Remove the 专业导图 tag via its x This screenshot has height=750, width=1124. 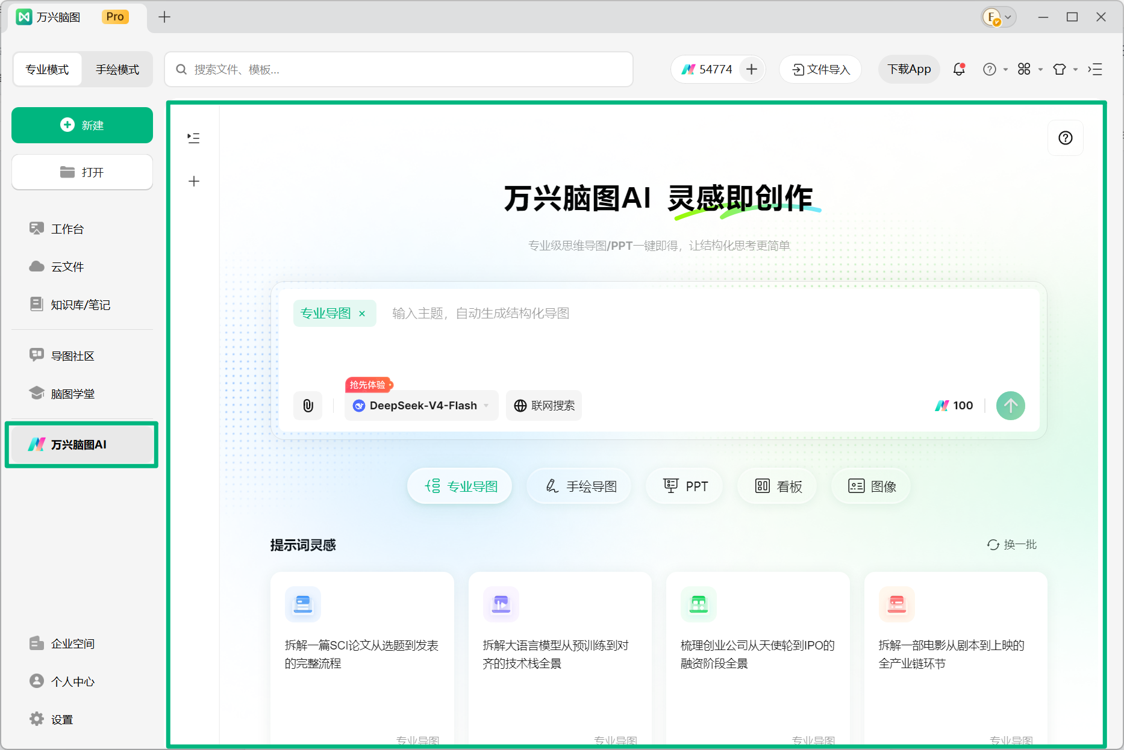click(x=362, y=314)
